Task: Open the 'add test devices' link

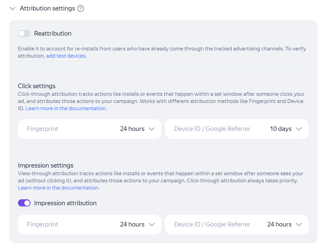Action: point(66,56)
